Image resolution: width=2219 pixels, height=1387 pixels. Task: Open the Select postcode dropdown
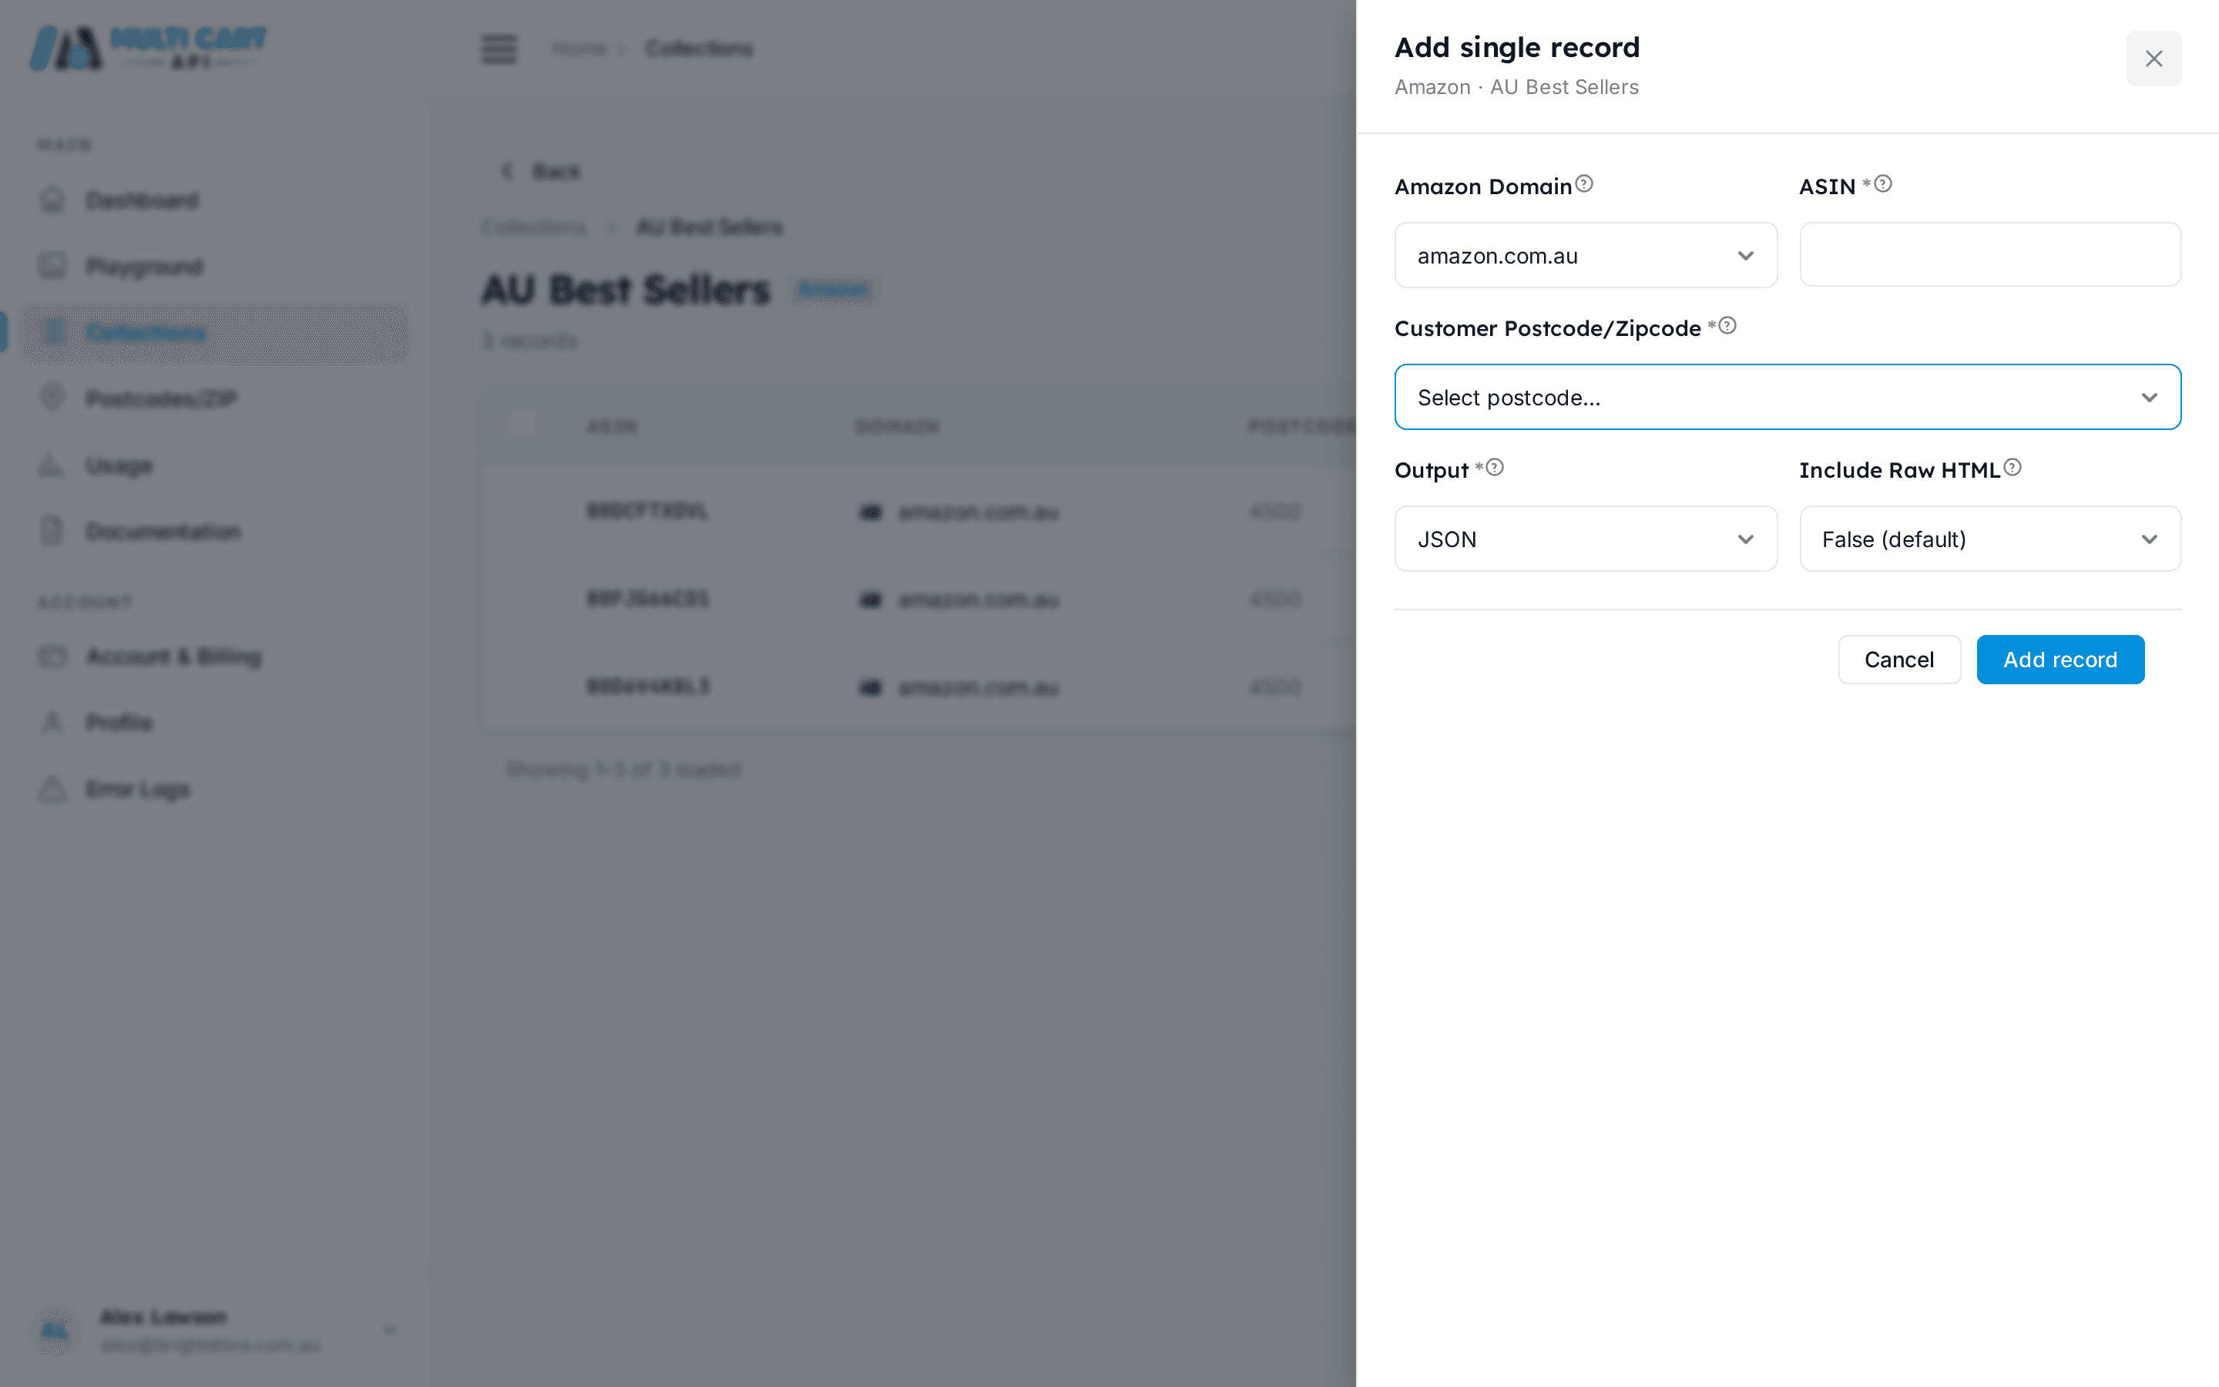[x=1787, y=397]
